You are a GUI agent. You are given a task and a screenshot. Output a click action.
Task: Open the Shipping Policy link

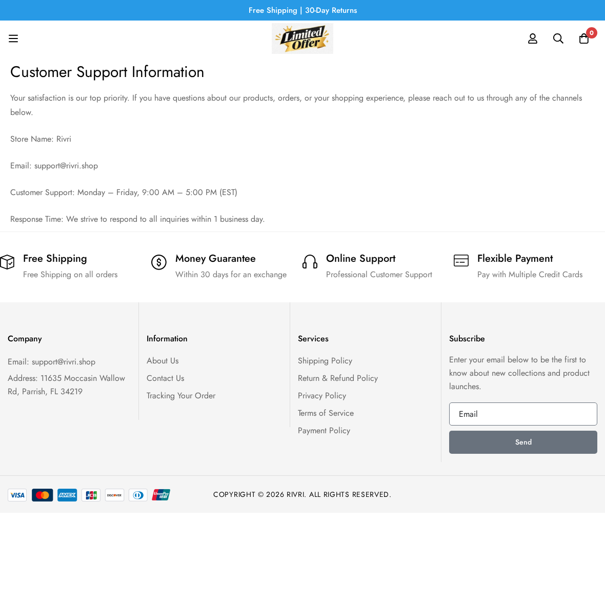tap(325, 361)
